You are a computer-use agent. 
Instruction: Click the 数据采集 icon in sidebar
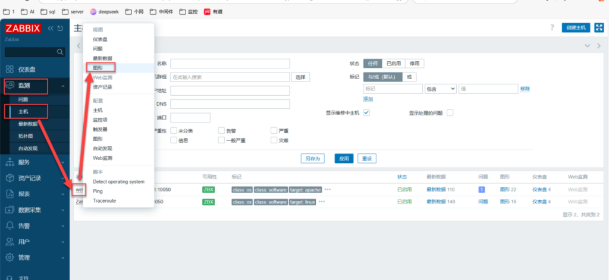coord(10,209)
